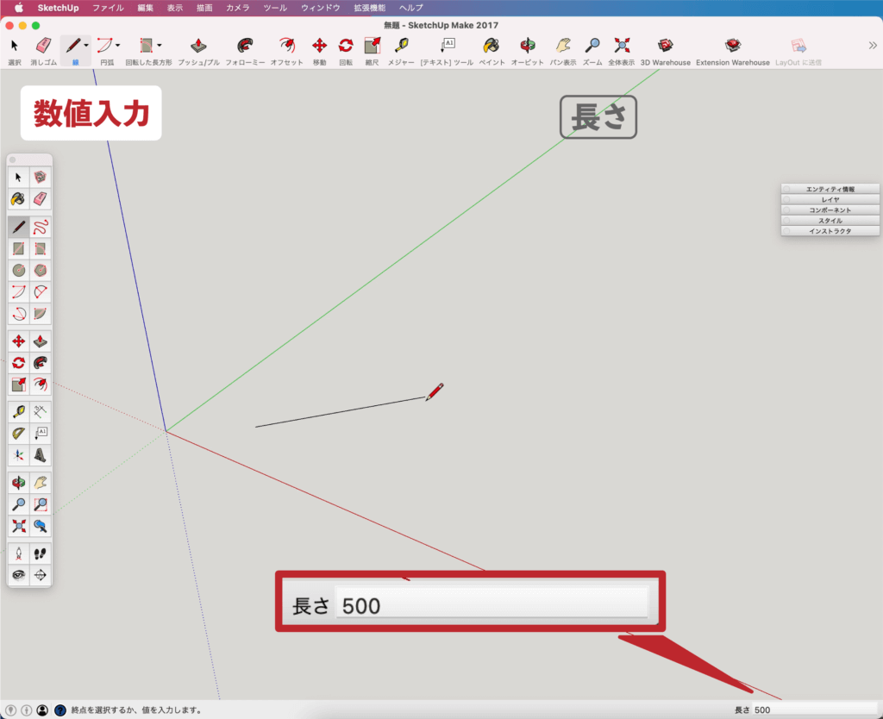883x719 pixels.
Task: Click the toolbar overflow chevron at right
Action: click(x=872, y=46)
